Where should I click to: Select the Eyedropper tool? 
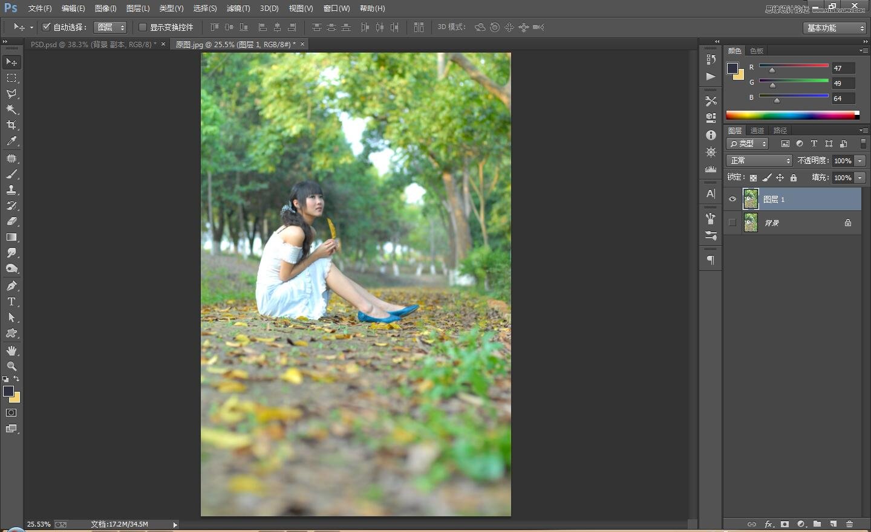[11, 141]
